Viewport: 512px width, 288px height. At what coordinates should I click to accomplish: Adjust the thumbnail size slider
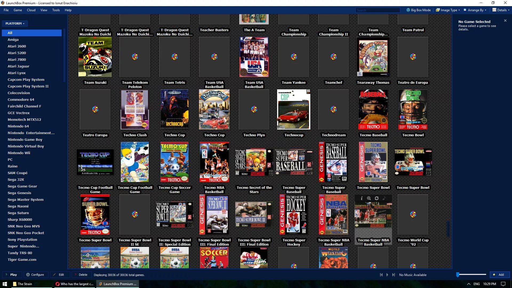coord(458,275)
